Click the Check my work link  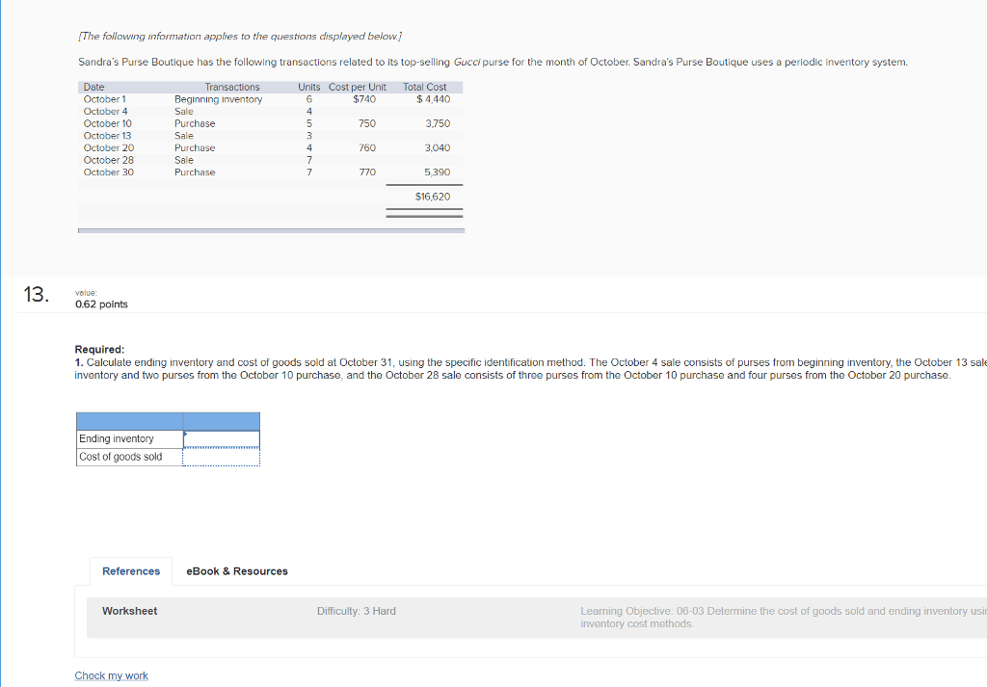(x=112, y=675)
